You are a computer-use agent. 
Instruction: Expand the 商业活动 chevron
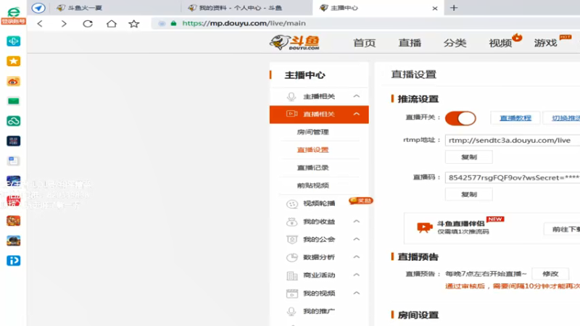pyautogui.click(x=356, y=275)
